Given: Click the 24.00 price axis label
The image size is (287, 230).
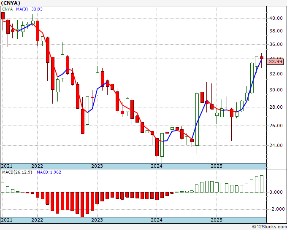Looking at the screenshot, I should point(276,145).
